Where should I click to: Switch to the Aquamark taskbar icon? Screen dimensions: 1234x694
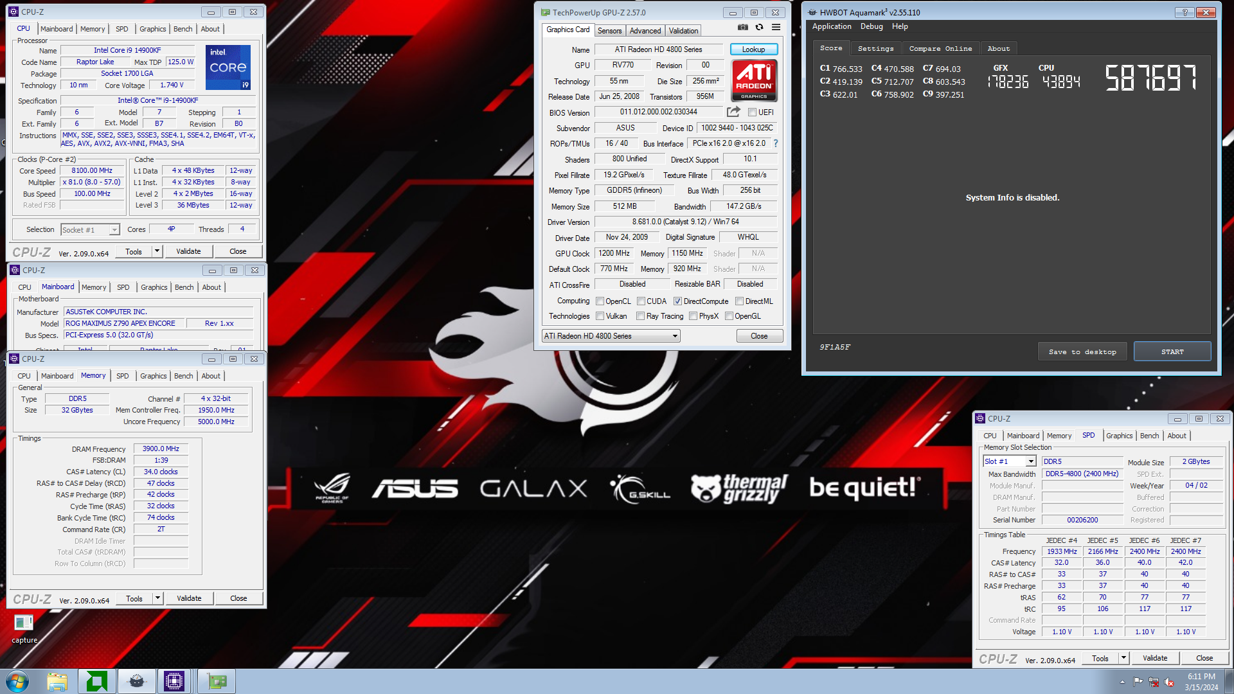[x=137, y=681]
